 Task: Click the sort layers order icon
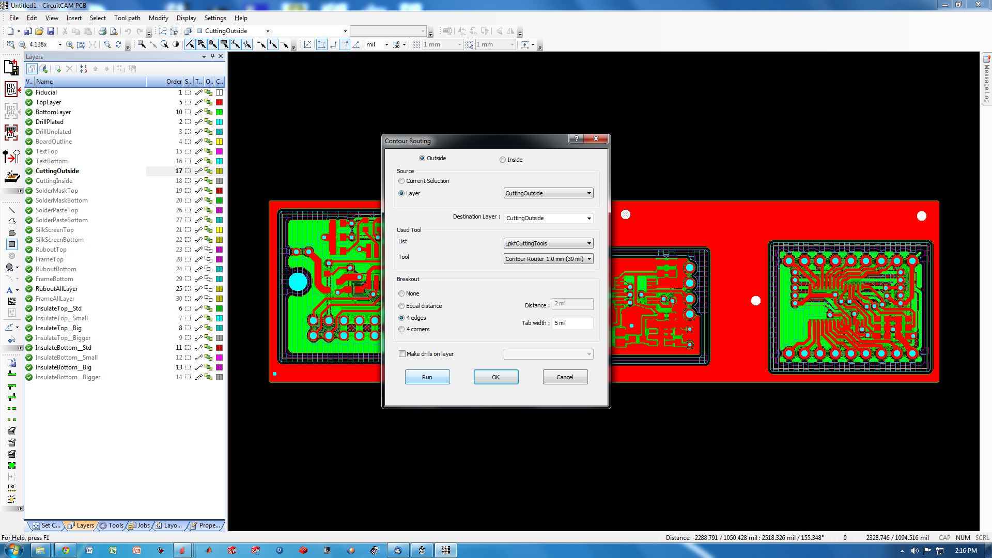[83, 69]
